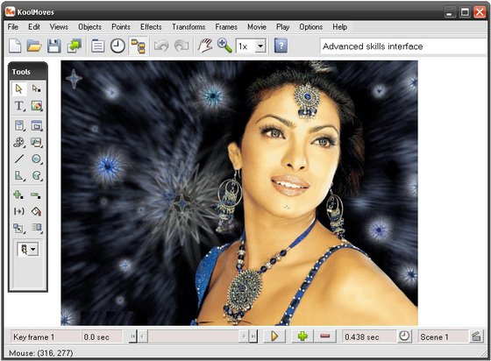Image resolution: width=491 pixels, height=361 pixels.
Task: Open the Help menu
Action: point(340,27)
